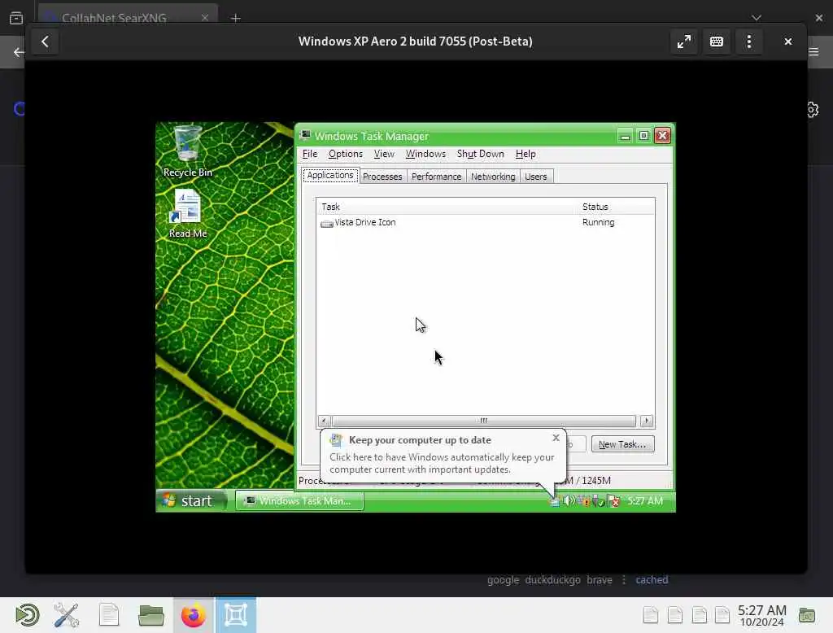833x633 pixels.
Task: Open the text document icon in taskbar
Action: click(109, 615)
